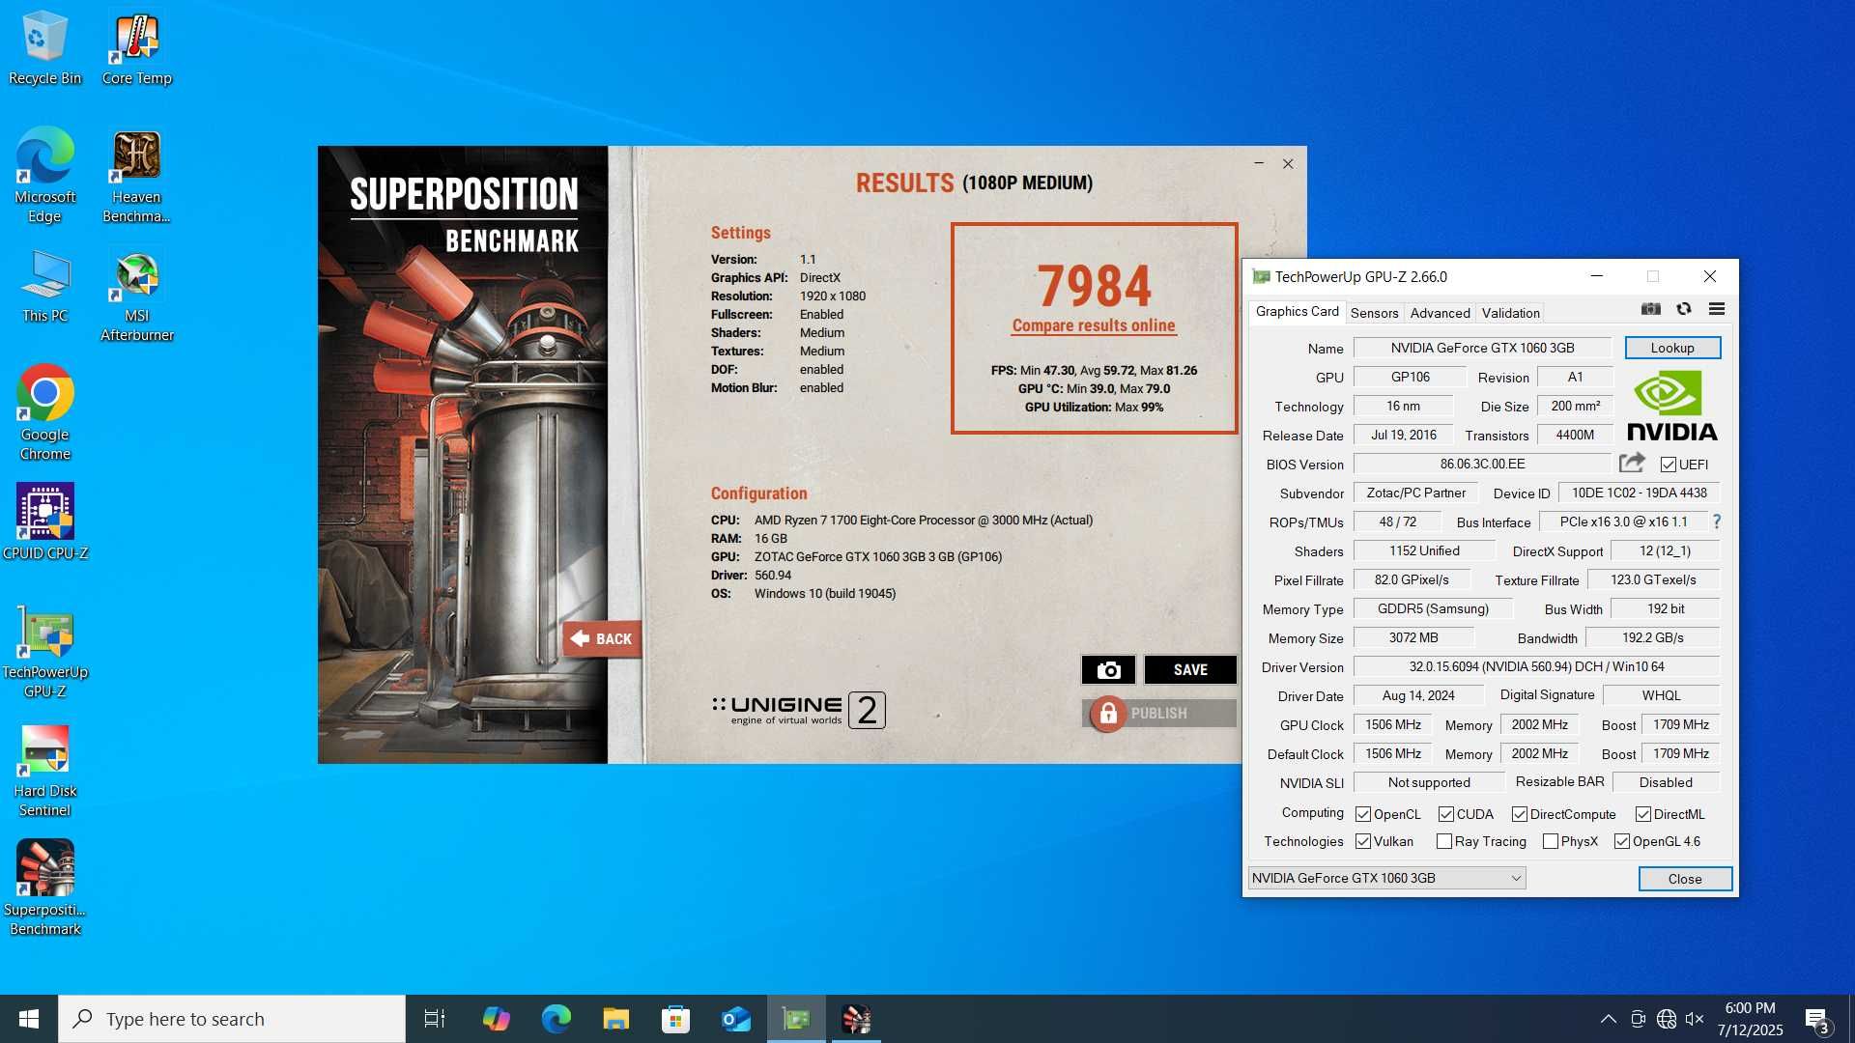
Task: Select TechPowerUp GPU-Z desktop icon
Action: [x=44, y=652]
